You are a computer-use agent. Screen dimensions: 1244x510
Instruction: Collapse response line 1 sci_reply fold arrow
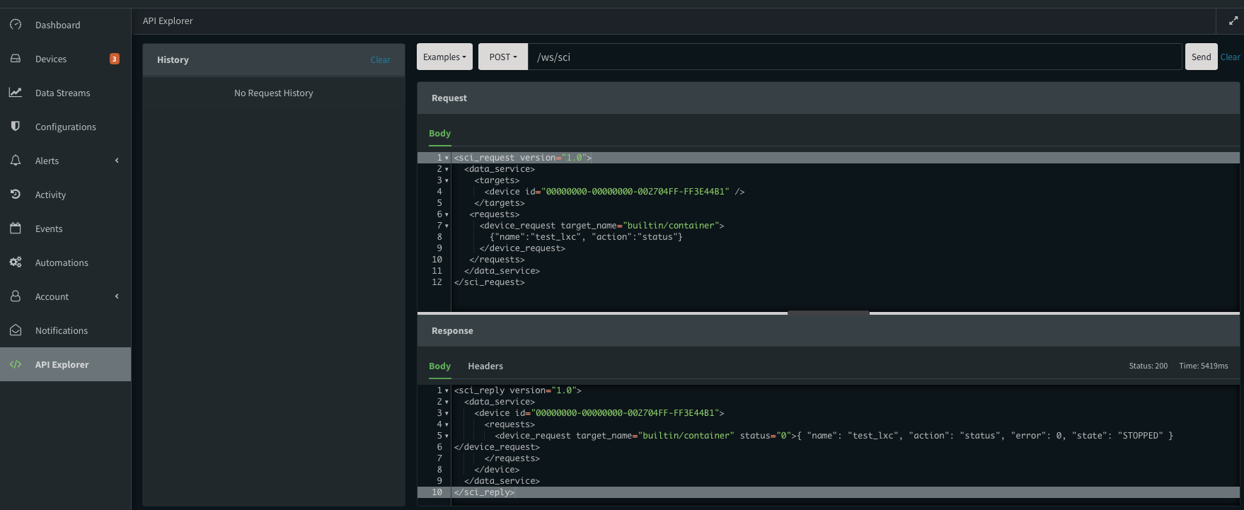click(x=447, y=390)
